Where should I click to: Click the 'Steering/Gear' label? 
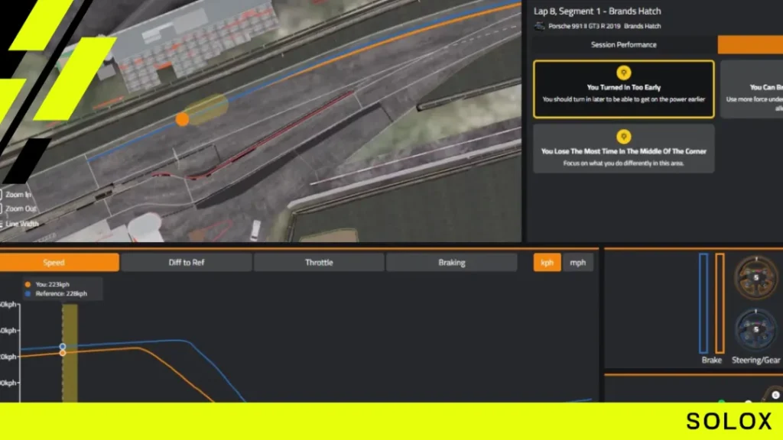click(755, 361)
